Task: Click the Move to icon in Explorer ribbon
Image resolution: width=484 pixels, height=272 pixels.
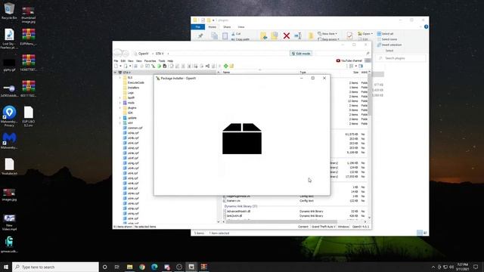Action: 264,36
